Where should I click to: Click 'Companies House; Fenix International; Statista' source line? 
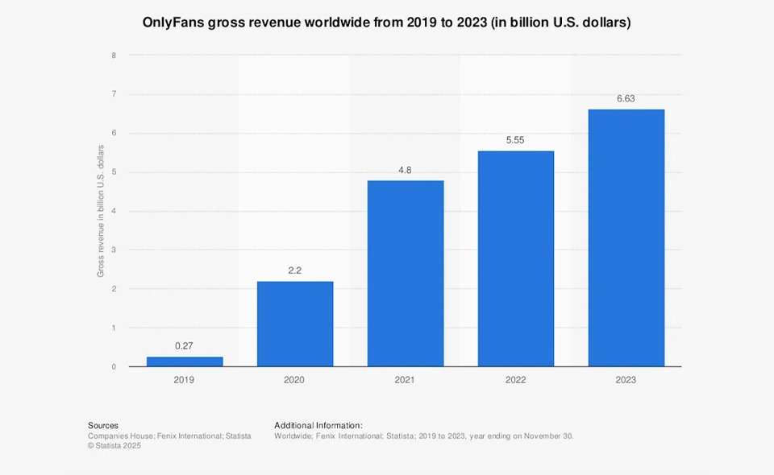tap(169, 436)
